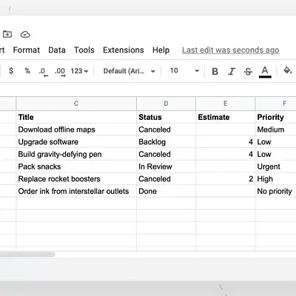
Task: Select the Build gravity-defying pen cell
Action: pyautogui.click(x=76, y=154)
